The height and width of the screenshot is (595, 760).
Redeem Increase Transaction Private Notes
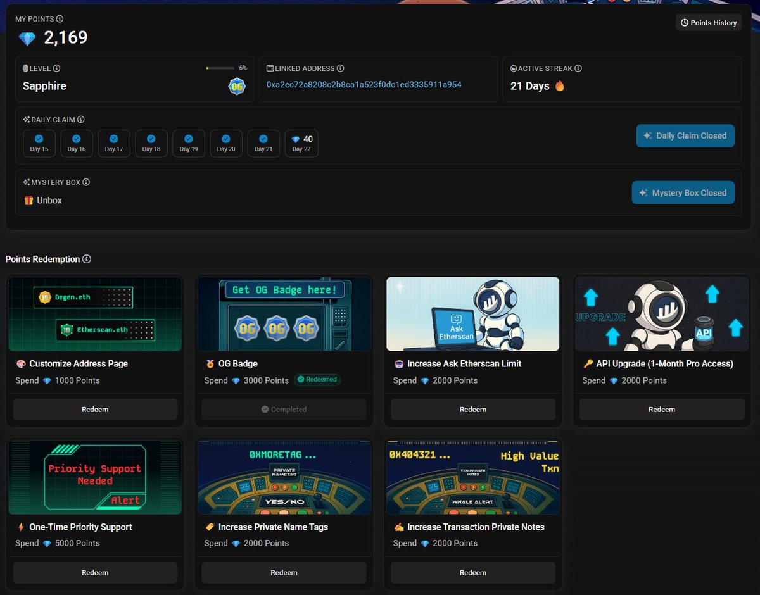click(472, 573)
